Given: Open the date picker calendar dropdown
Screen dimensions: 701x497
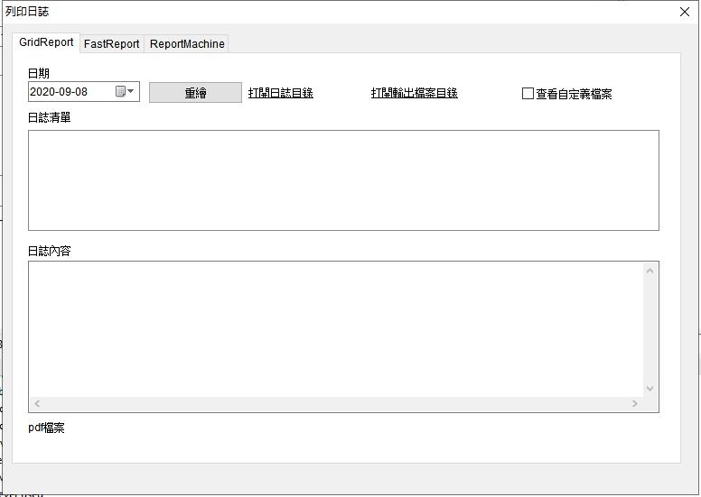Looking at the screenshot, I should (x=126, y=91).
